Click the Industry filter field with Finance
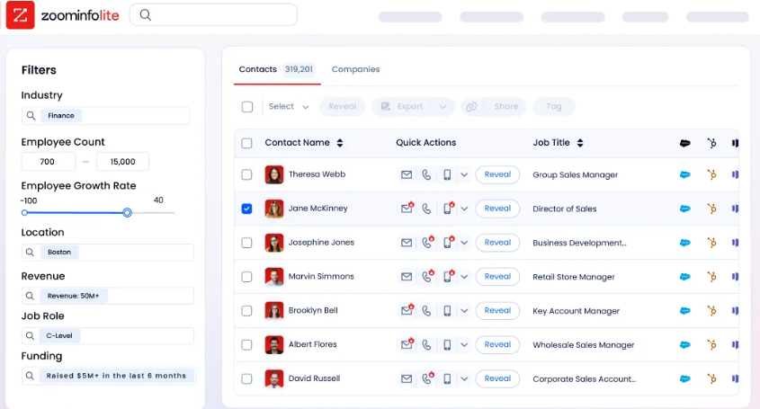Image resolution: width=760 pixels, height=409 pixels. [105, 115]
